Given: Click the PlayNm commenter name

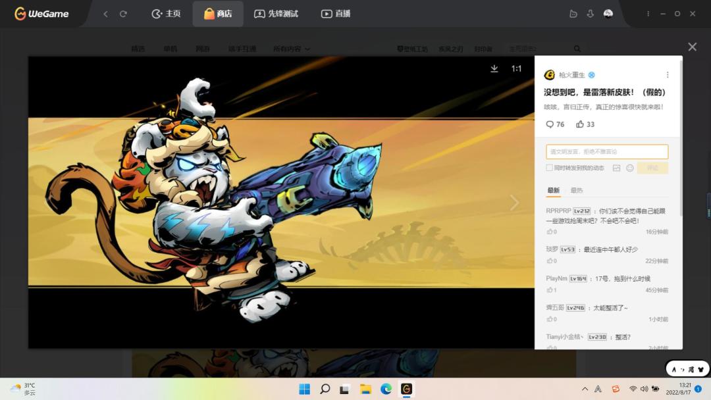Looking at the screenshot, I should tap(556, 278).
